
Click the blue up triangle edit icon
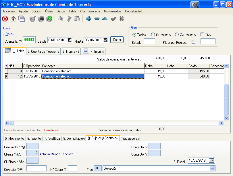[105, 19]
